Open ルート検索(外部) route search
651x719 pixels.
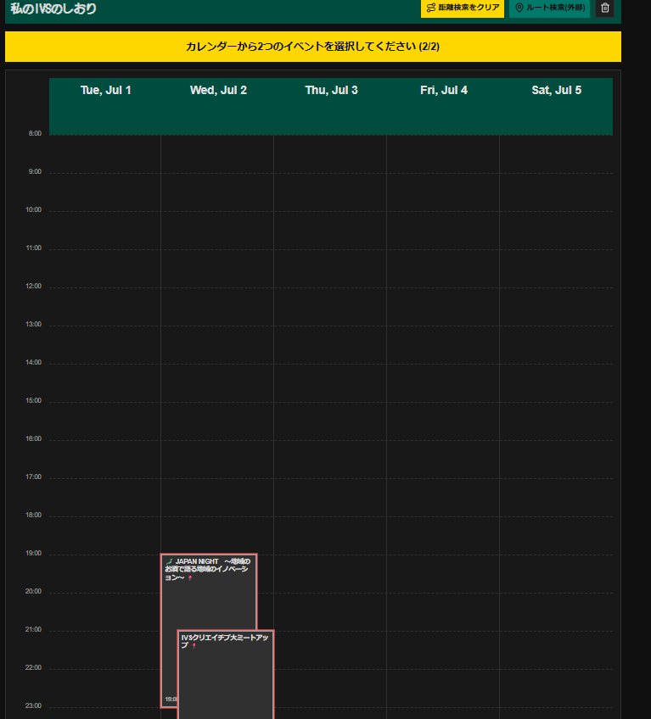549,8
